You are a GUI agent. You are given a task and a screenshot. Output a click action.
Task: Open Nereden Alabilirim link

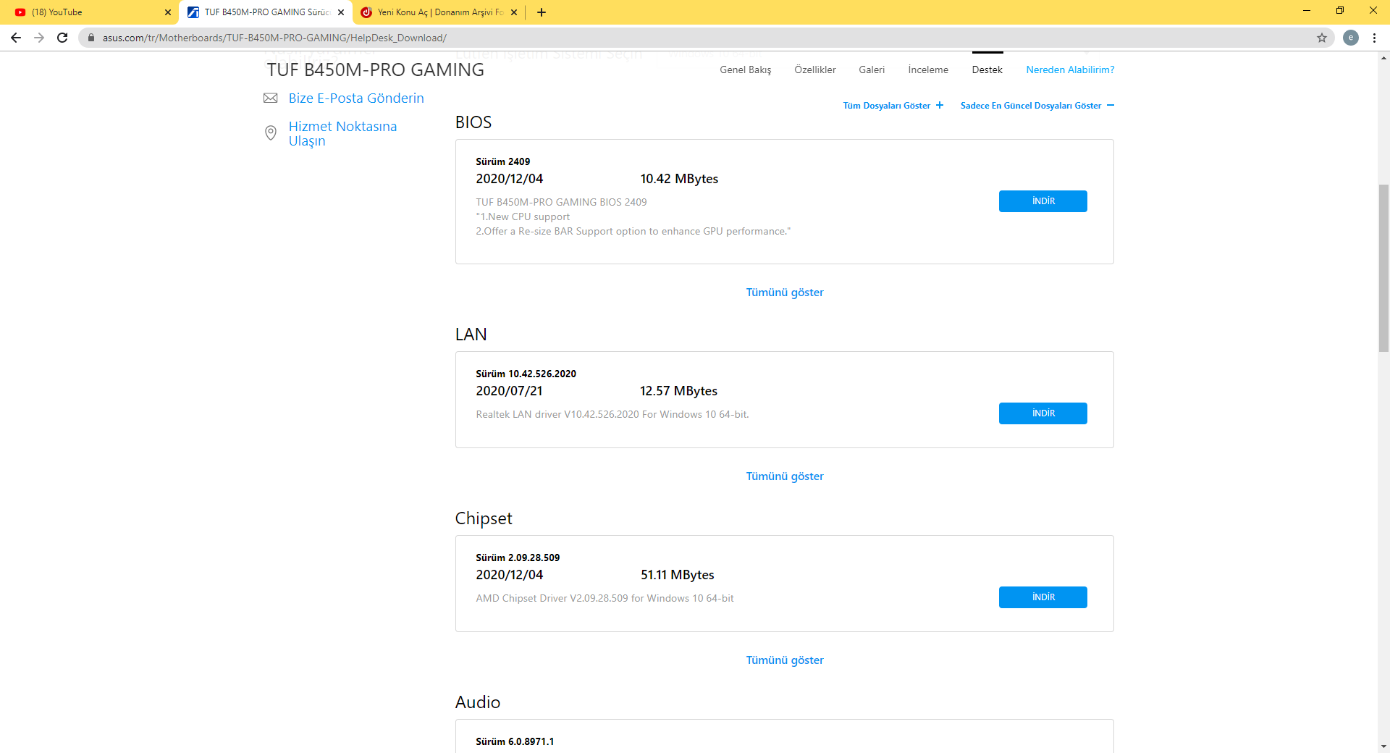[x=1070, y=70]
